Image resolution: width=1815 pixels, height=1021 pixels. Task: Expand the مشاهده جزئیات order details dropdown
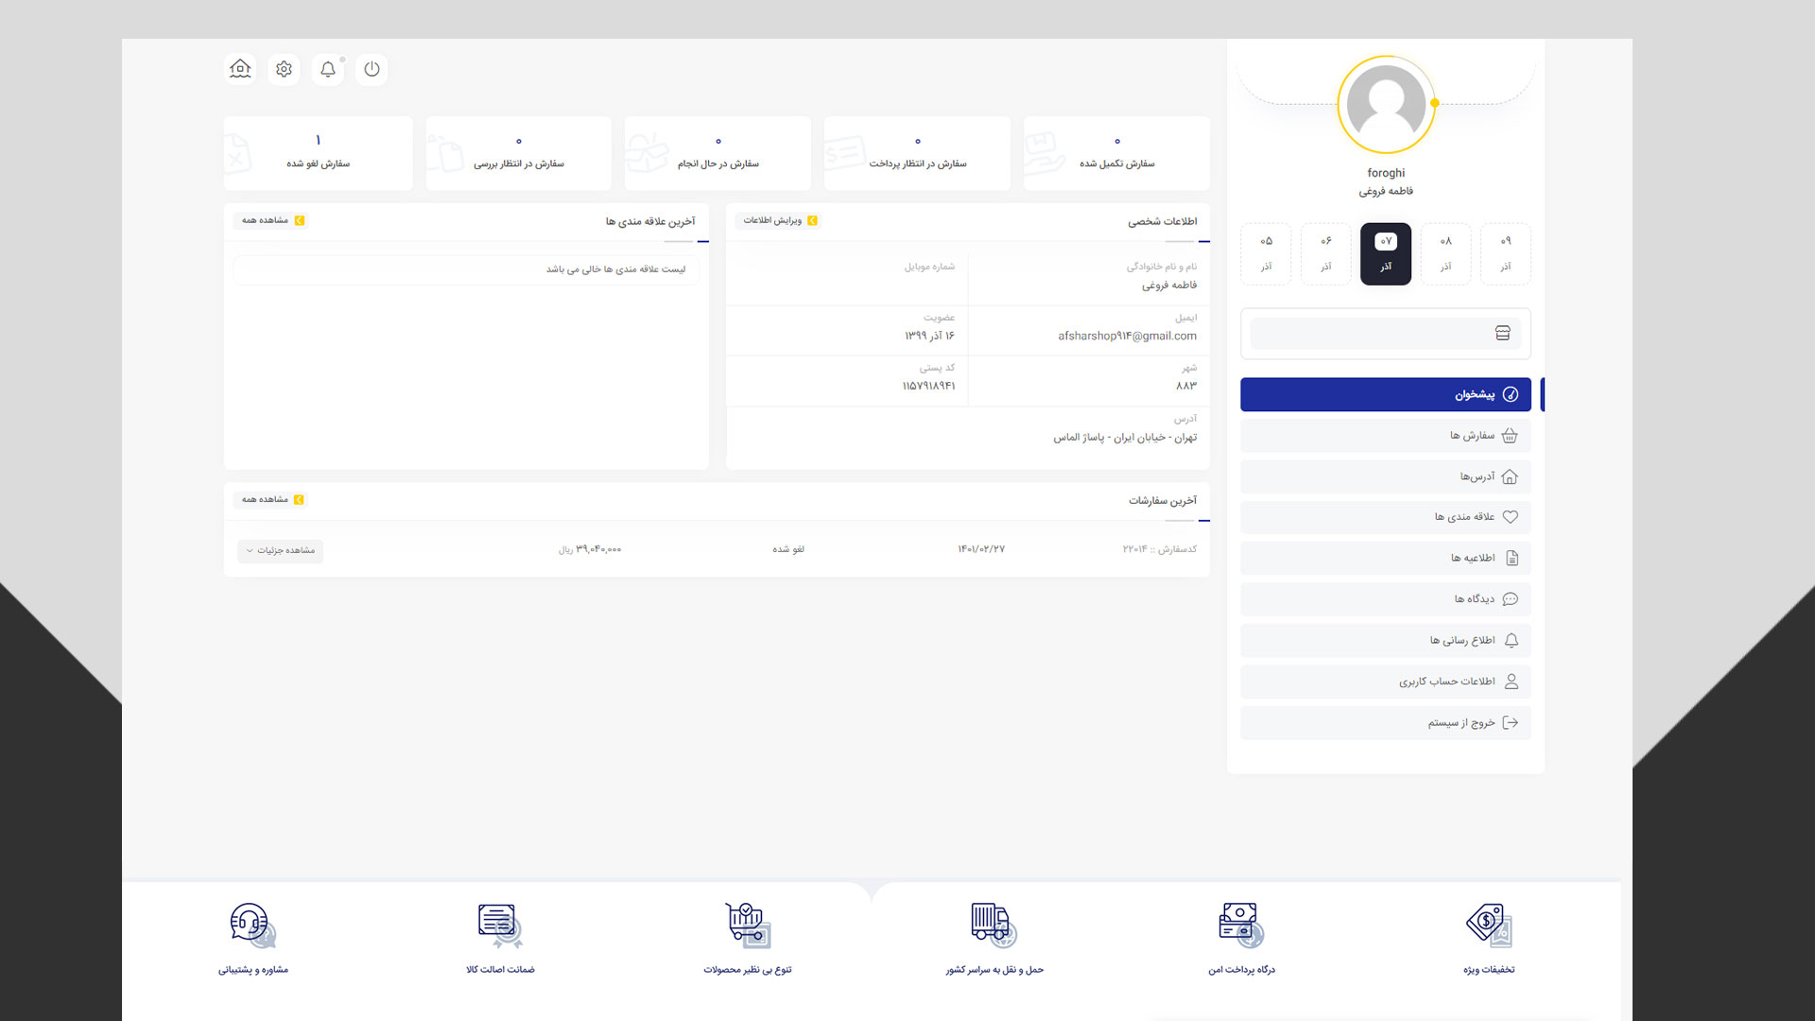[x=281, y=550]
